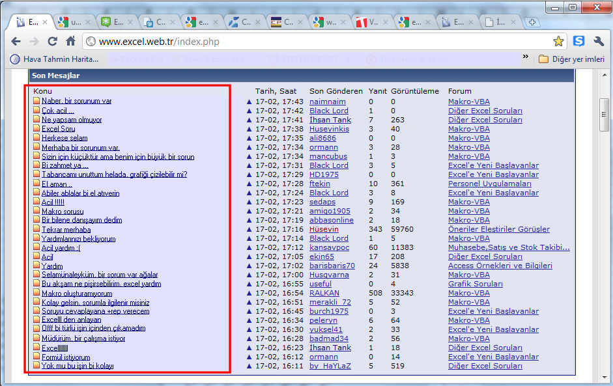This screenshot has width=613, height=386.
Task: Reload the page with the refresh icon
Action: (53, 42)
